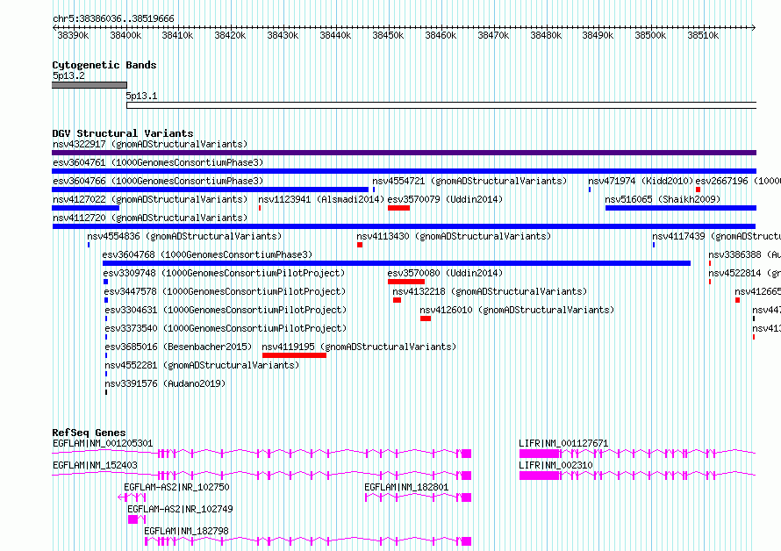Open esv3304631 variant label
781x551 pixels.
click(x=226, y=311)
